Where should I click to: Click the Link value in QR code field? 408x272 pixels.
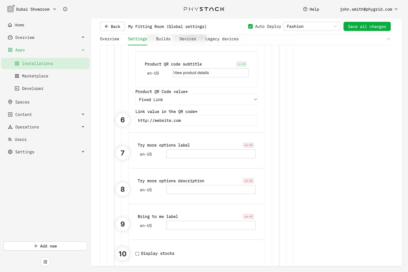pyautogui.click(x=197, y=120)
